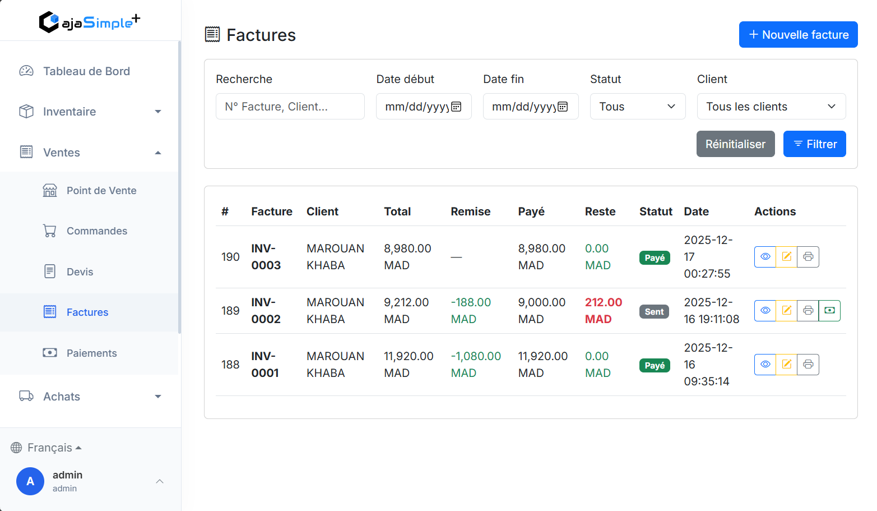Viewport: 877px width, 511px height.
Task: Edit invoice INV-0003 using pencil icon
Action: click(786, 257)
